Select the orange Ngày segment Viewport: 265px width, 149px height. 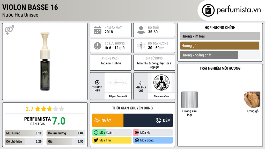[x=108, y=120]
